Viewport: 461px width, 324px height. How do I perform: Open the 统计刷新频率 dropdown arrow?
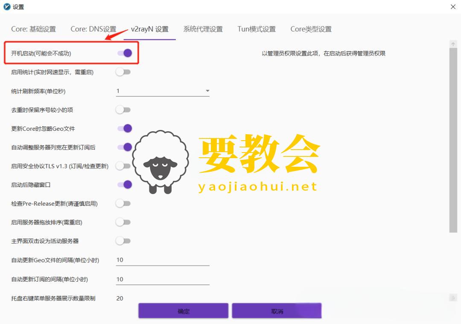(x=207, y=91)
